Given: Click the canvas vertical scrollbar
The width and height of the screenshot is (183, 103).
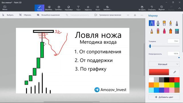Looking at the screenshot, I should click(144, 60).
